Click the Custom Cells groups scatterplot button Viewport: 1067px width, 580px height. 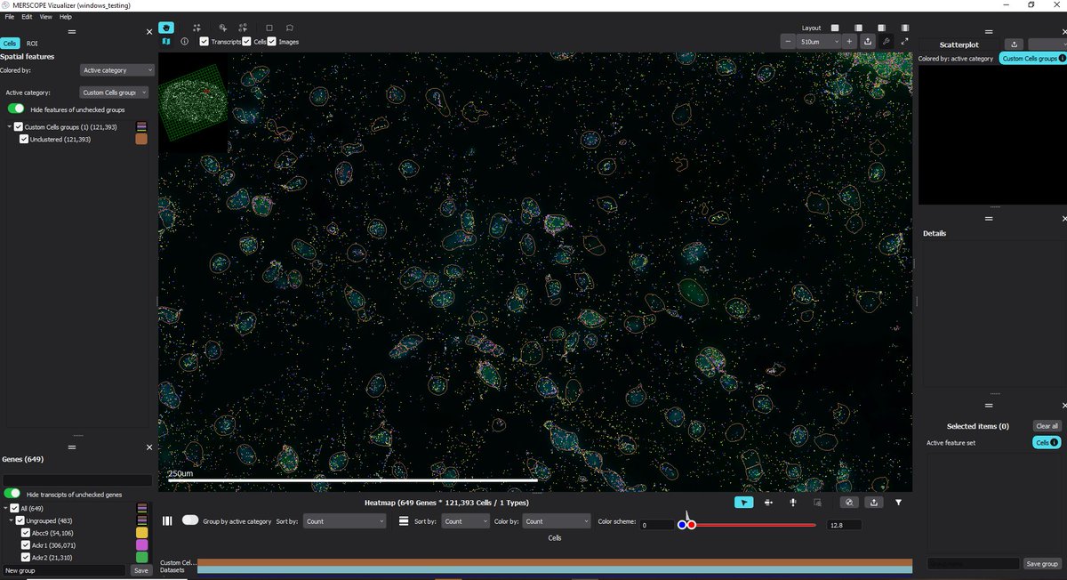[x=1031, y=59]
